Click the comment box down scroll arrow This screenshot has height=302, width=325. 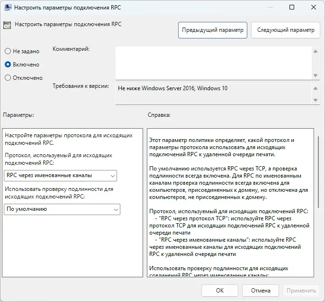[x=316, y=75]
